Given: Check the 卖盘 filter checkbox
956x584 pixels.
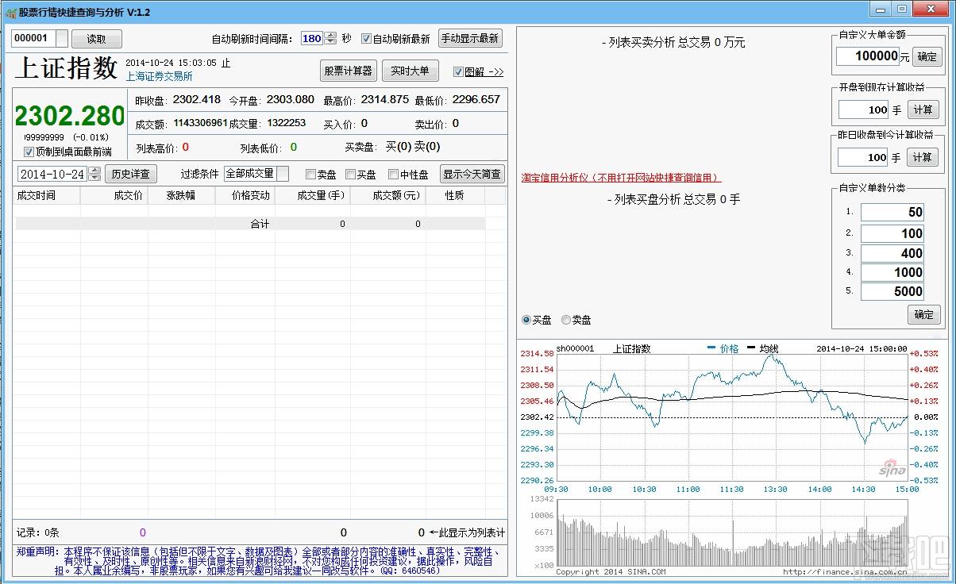Looking at the screenshot, I should point(310,175).
